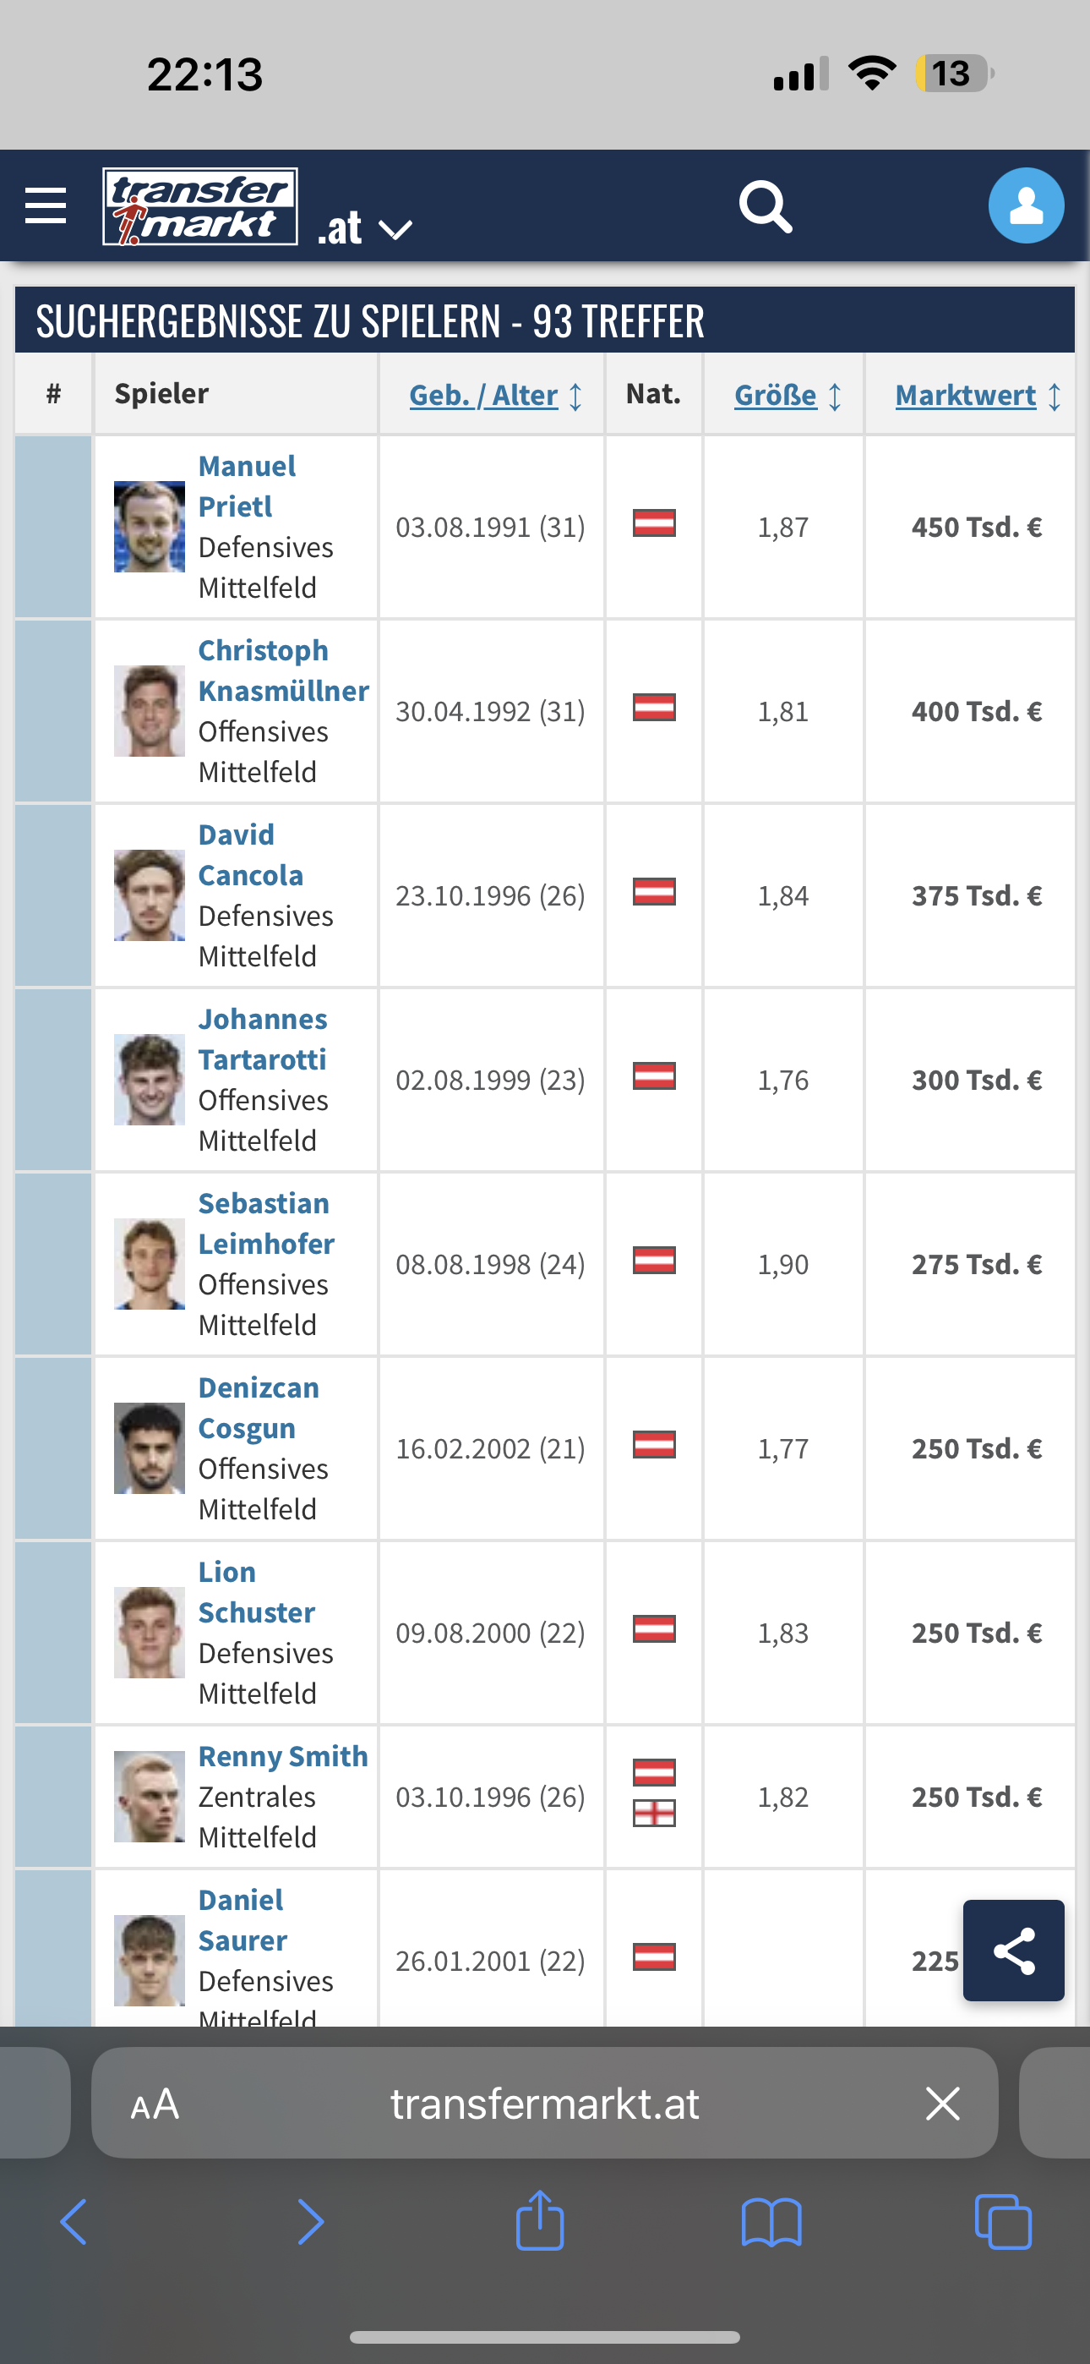The height and width of the screenshot is (2364, 1090).
Task: Open Christoph Knasmüllner's profile link
Action: click(x=284, y=670)
